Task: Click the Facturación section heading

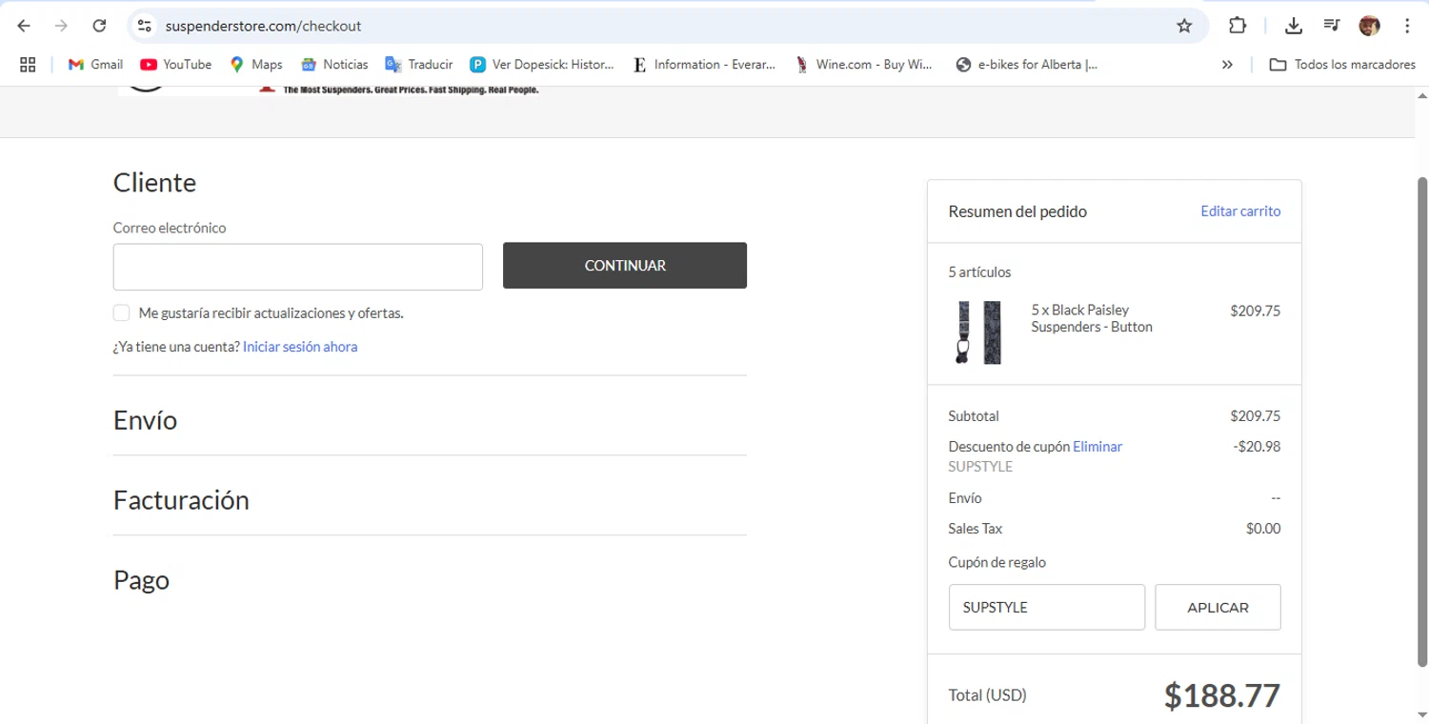Action: tap(181, 500)
